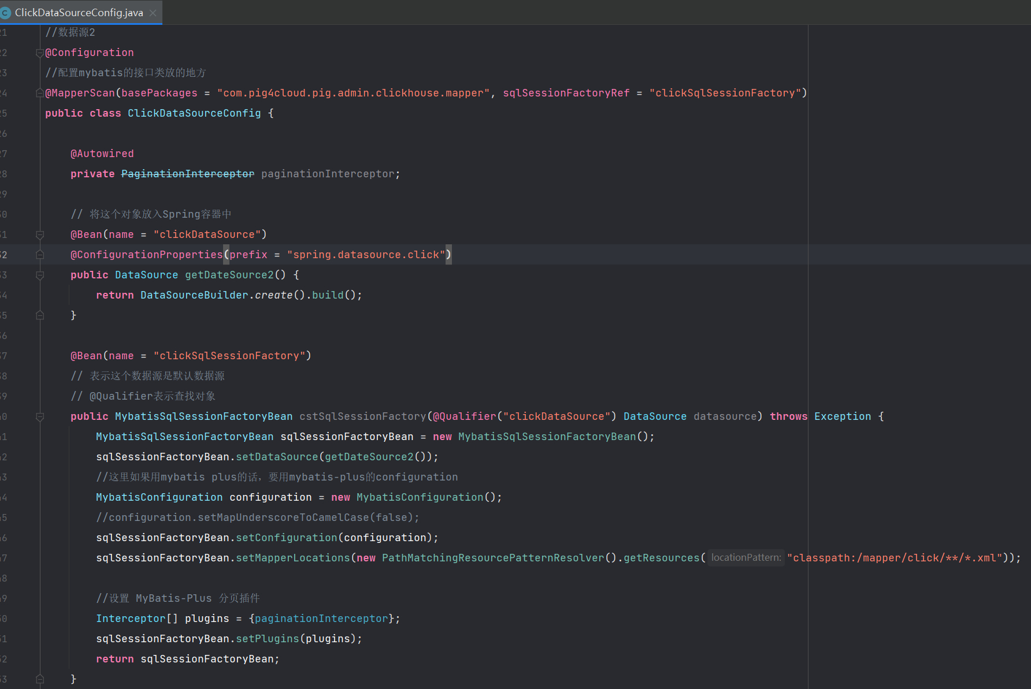Select the getDateSource2 method name

click(x=228, y=274)
